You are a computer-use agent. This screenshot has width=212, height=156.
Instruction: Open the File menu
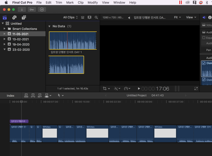pos(39,2)
